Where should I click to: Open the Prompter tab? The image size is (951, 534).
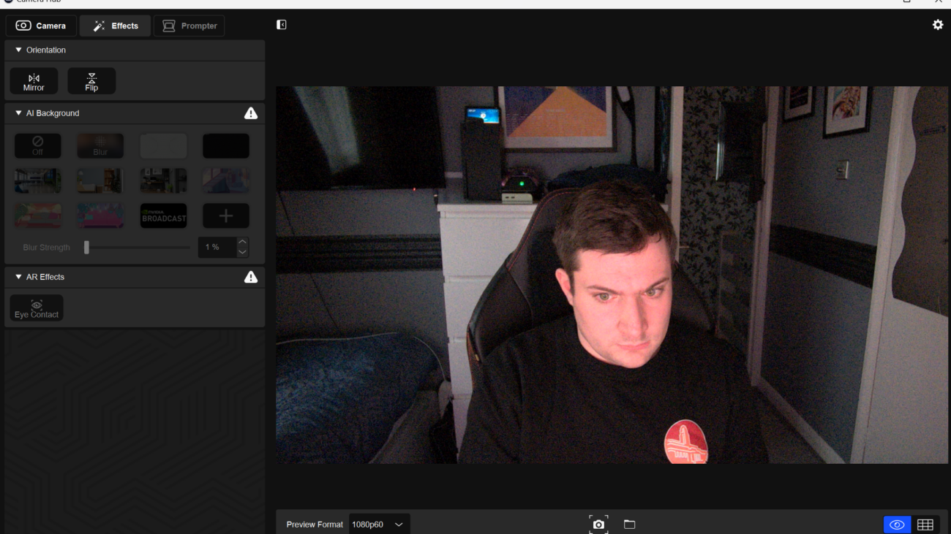(x=189, y=26)
